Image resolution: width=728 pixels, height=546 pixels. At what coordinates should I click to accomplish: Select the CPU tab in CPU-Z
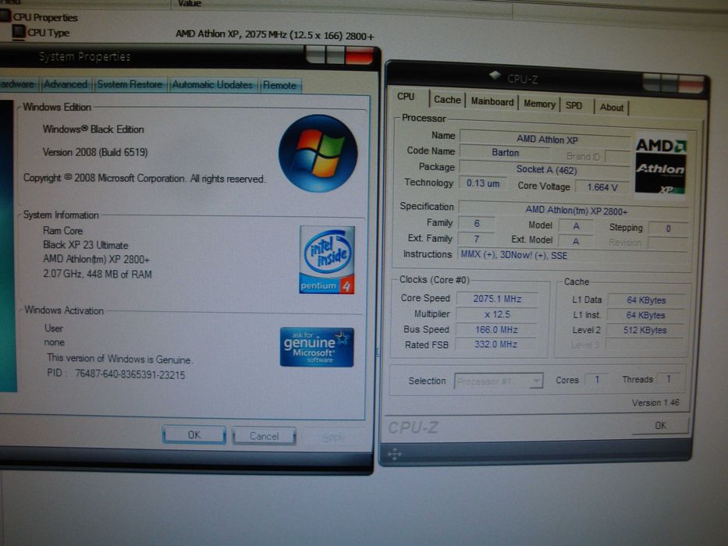click(407, 97)
